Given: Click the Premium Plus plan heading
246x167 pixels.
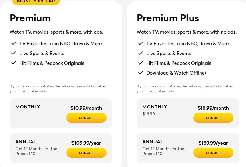Looking at the screenshot, I should 168,18.
